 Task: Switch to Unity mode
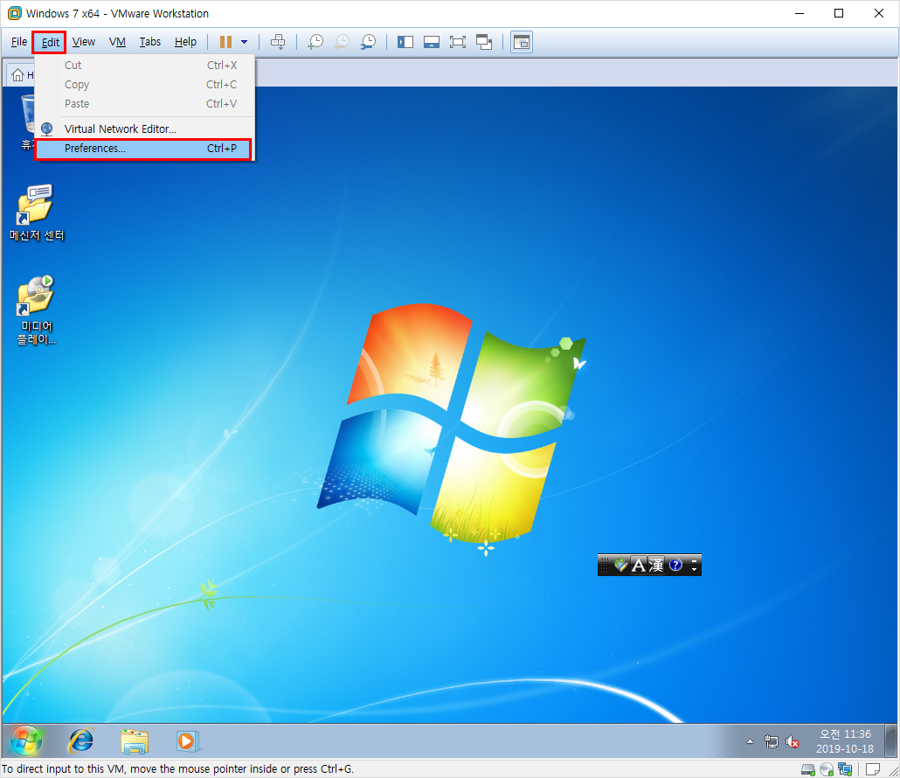484,42
